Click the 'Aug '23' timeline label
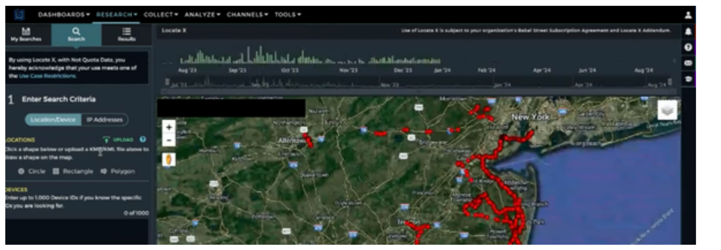721x250 pixels. tap(187, 70)
